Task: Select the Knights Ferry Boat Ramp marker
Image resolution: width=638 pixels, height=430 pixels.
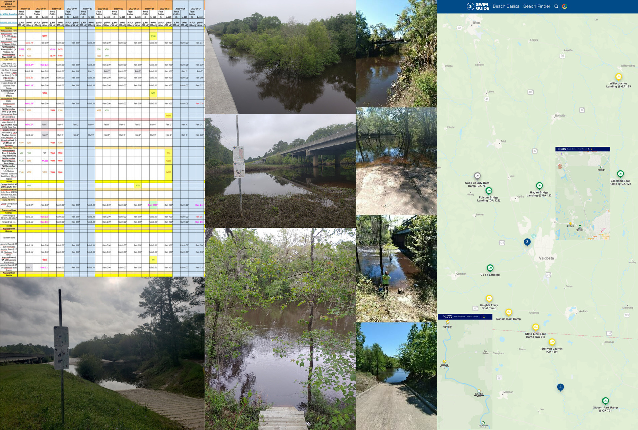Action: (489, 298)
